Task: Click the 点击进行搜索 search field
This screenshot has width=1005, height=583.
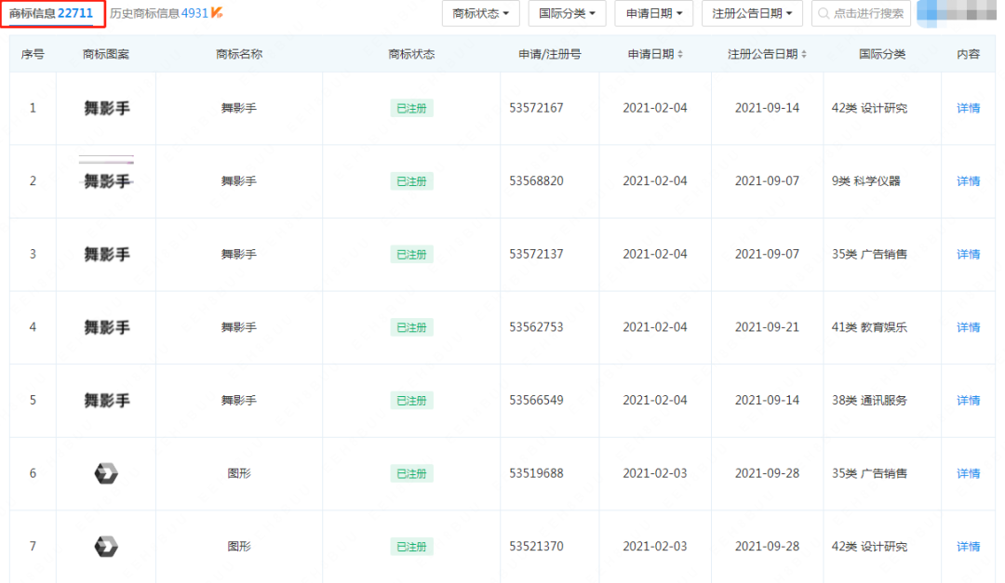Action: coord(861,13)
